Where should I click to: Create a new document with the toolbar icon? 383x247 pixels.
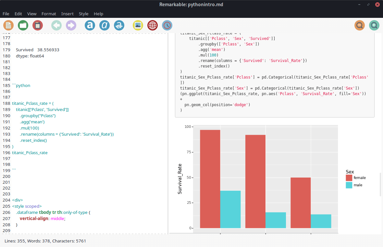pyautogui.click(x=8, y=25)
